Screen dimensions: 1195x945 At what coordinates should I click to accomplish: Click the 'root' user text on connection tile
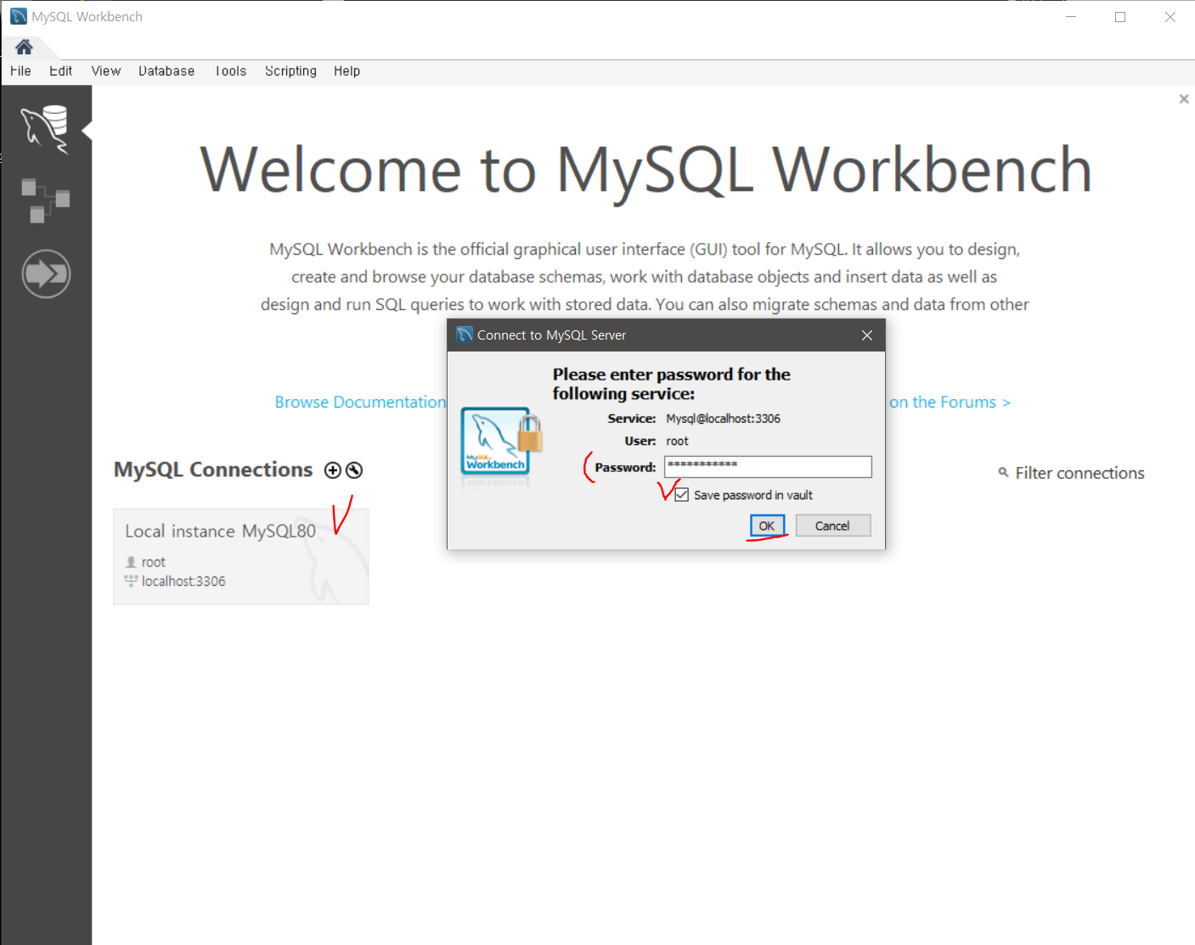[x=154, y=562]
